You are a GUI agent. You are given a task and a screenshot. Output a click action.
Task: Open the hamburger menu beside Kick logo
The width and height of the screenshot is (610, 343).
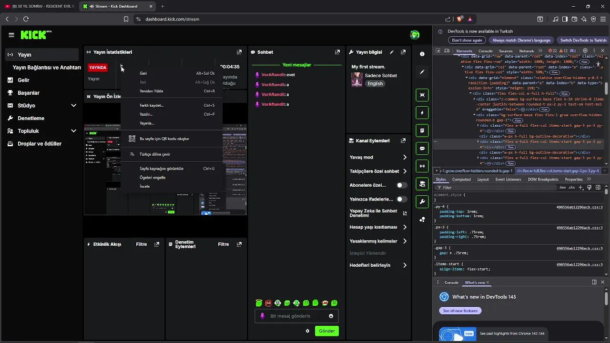pos(11,35)
